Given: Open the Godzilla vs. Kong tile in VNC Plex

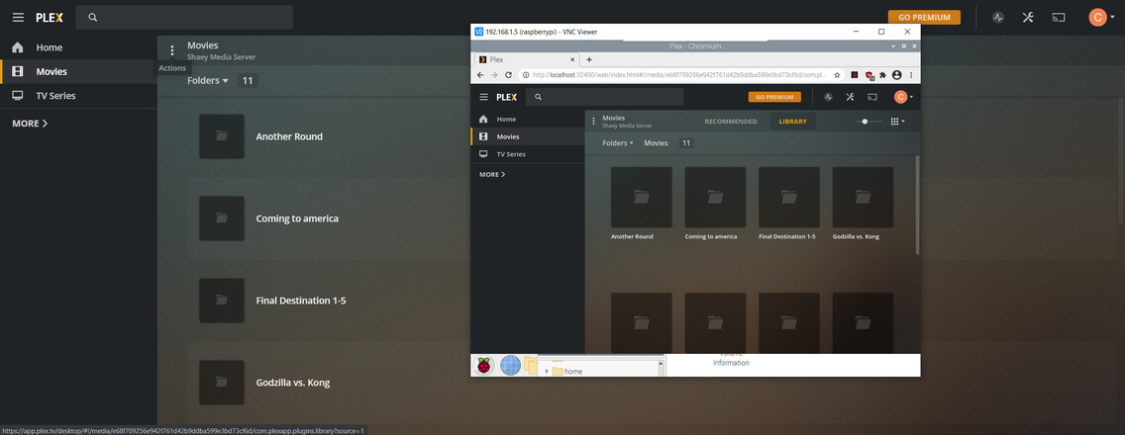Looking at the screenshot, I should [863, 198].
